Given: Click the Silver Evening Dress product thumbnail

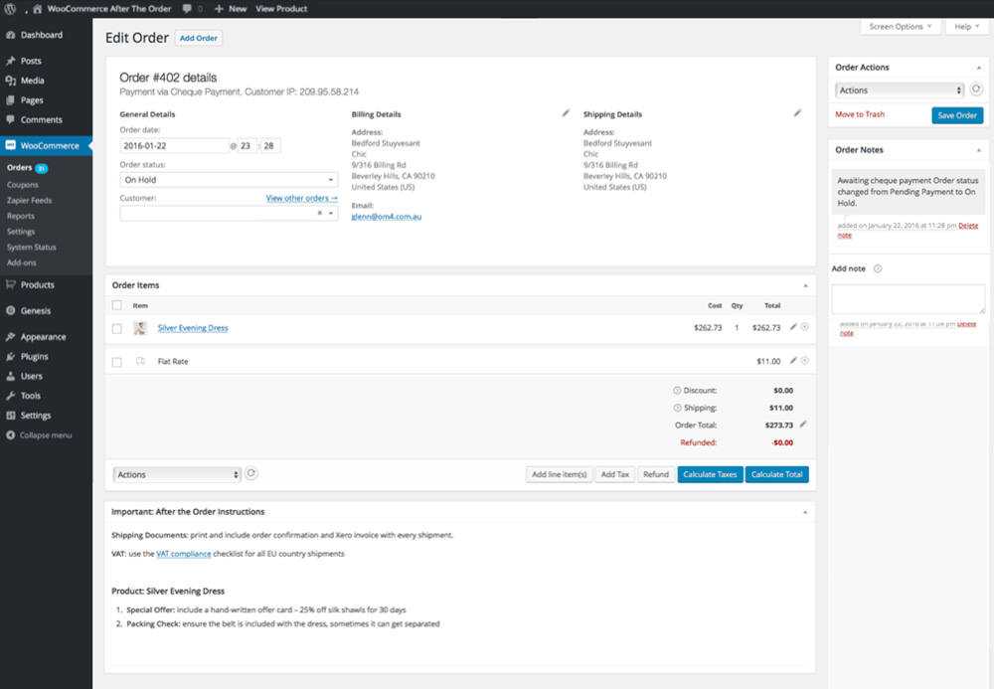Looking at the screenshot, I should point(140,328).
